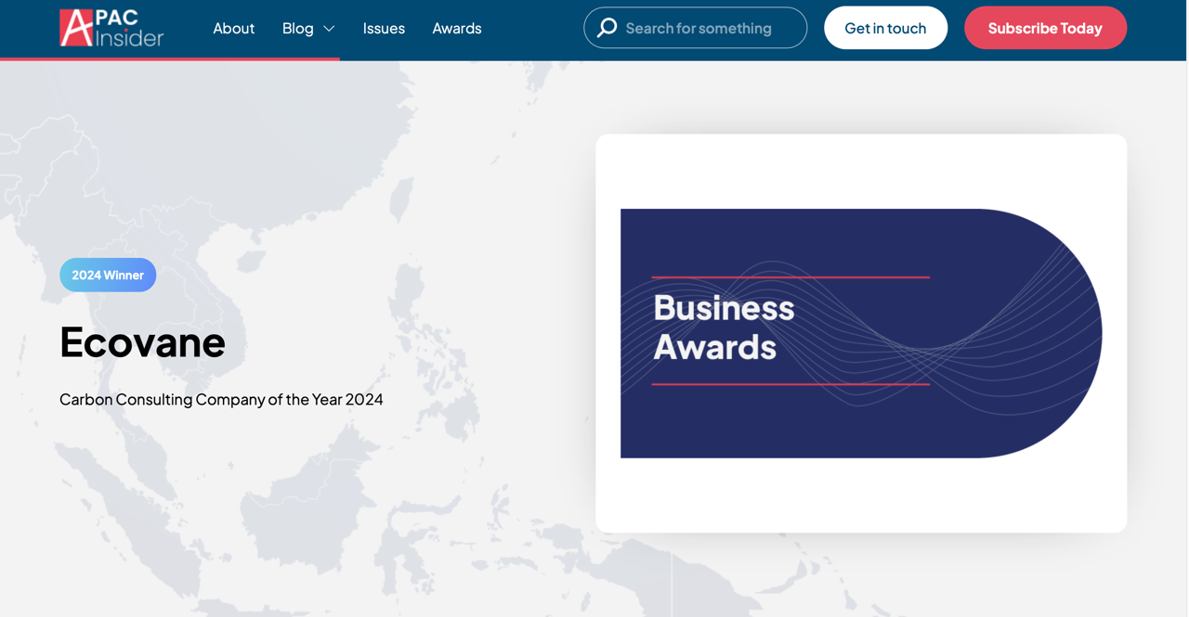Navigate to the Awards page
Screen dimensions: 1189x617
click(457, 28)
